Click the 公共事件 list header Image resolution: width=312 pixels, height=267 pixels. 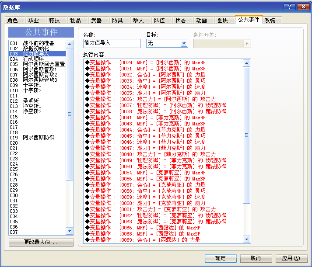coord(41,32)
